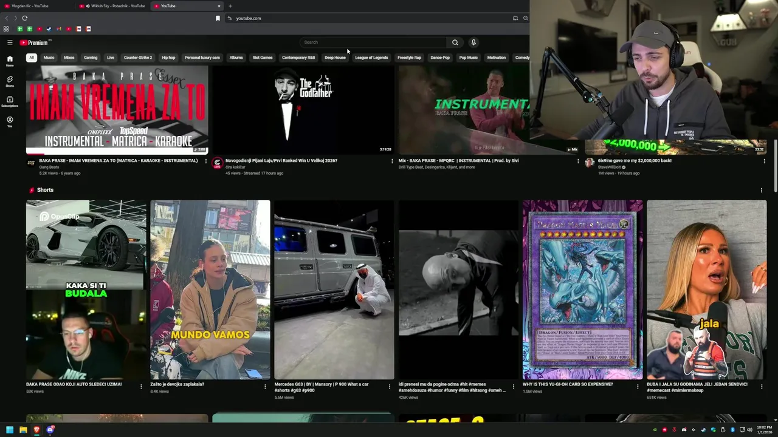Image resolution: width=778 pixels, height=437 pixels.
Task: Open the YouTube guide hamburger menu
Action: 10,42
